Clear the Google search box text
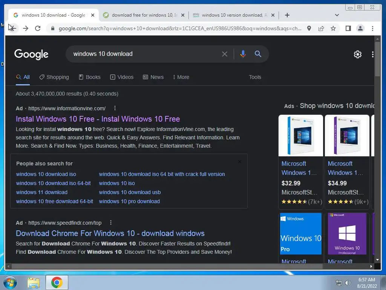 [225, 54]
